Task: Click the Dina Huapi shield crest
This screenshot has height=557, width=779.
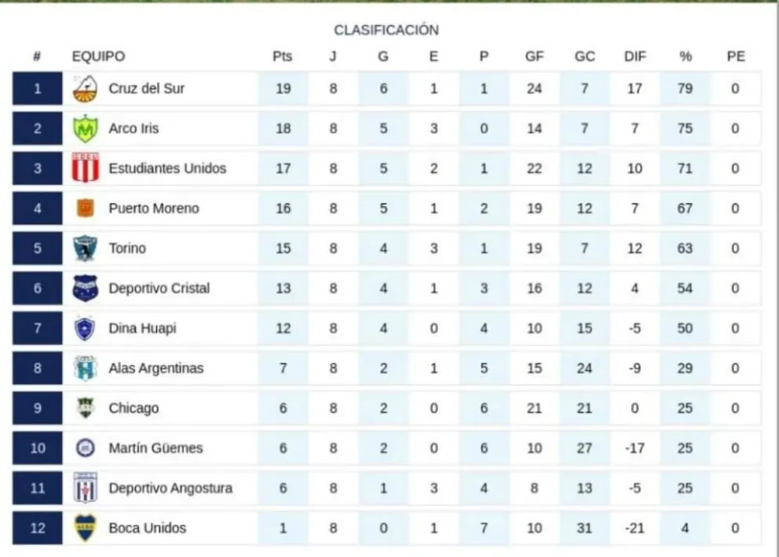Action: [85, 328]
